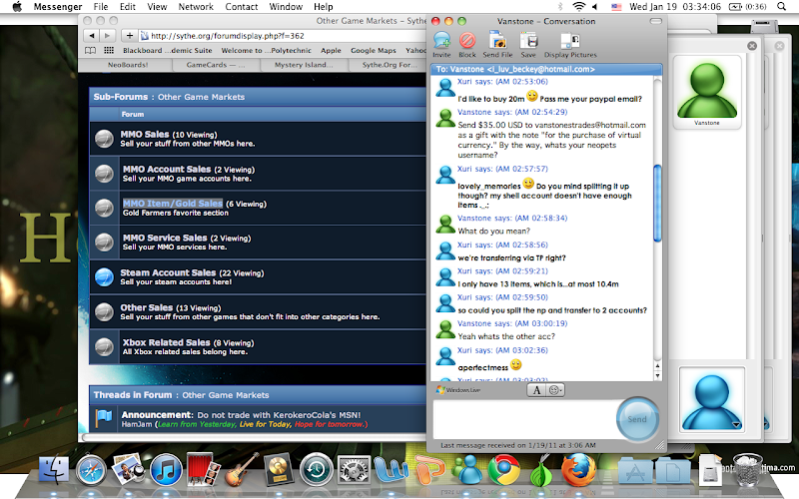This screenshot has height=499, width=799.
Task: Click the message input field
Action: point(525,419)
